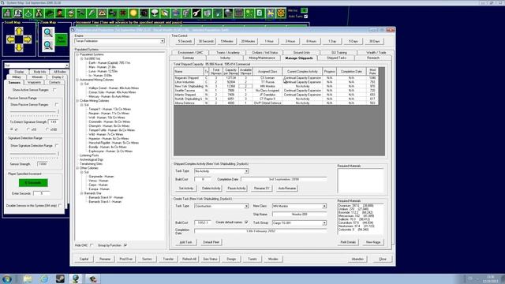
Task: Click the Ship Name input field
Action: click(x=300, y=214)
